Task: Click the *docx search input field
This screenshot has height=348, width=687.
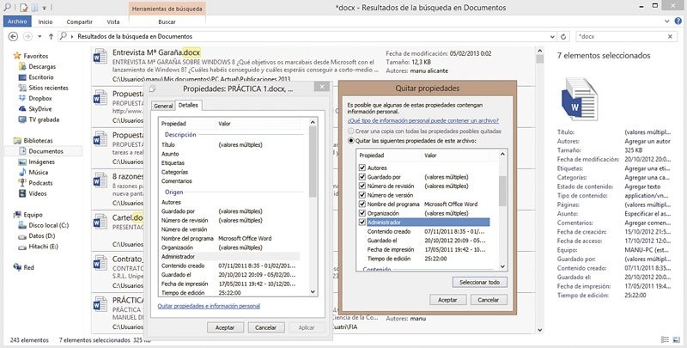Action: pos(620,37)
